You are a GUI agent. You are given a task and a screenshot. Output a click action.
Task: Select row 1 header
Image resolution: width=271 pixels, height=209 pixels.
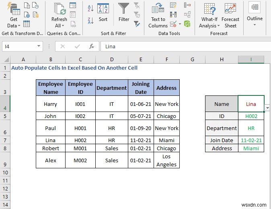pyautogui.click(x=5, y=68)
